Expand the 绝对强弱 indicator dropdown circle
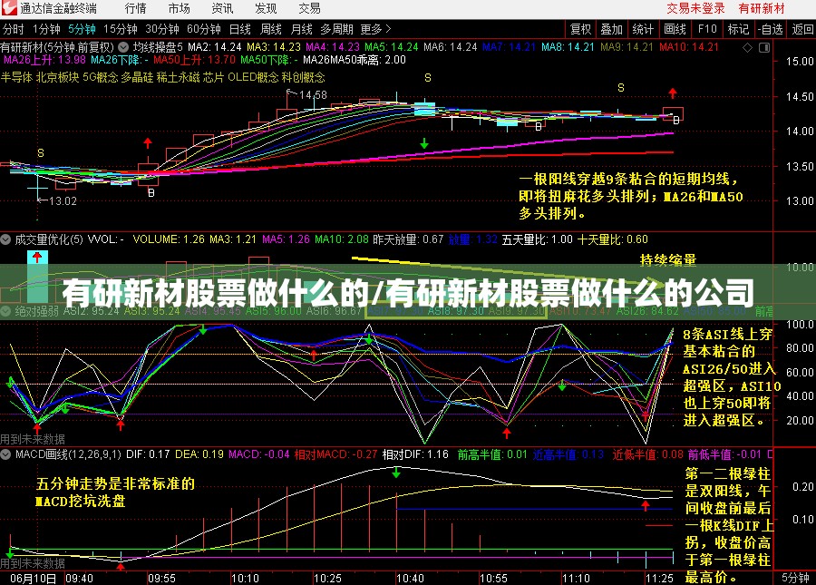This screenshot has width=816, height=585. point(5,311)
